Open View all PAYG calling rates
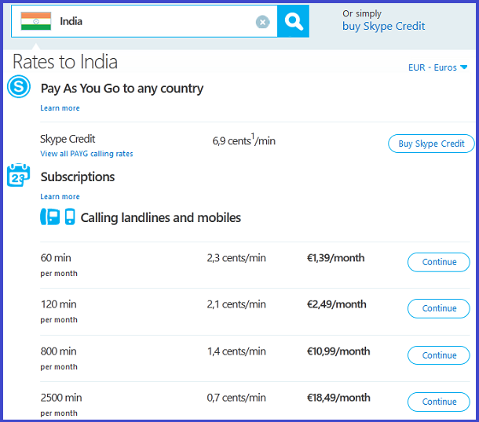 [86, 154]
